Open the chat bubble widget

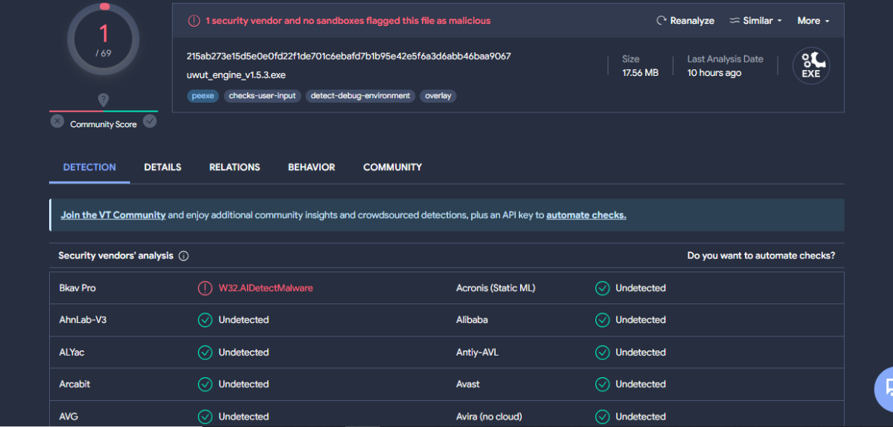pyautogui.click(x=884, y=388)
